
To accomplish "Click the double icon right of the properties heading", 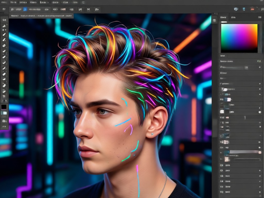I will 259,61.
